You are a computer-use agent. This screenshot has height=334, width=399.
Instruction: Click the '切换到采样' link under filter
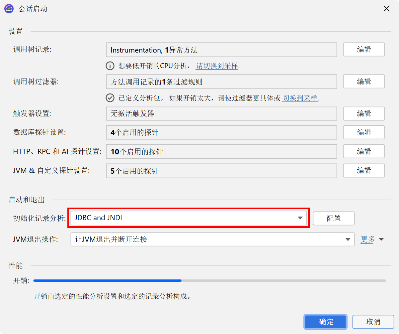(x=300, y=98)
